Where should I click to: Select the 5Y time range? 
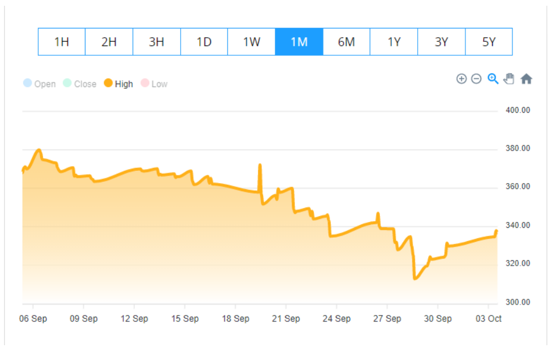click(489, 42)
